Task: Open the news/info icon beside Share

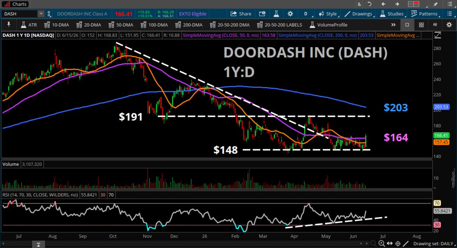Action: click(x=262, y=14)
